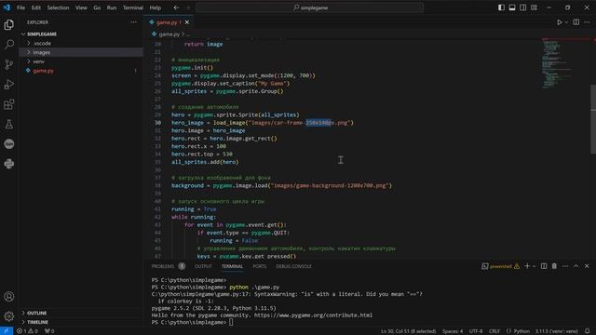Switch to the OUTPUT panel tab

(x=203, y=266)
